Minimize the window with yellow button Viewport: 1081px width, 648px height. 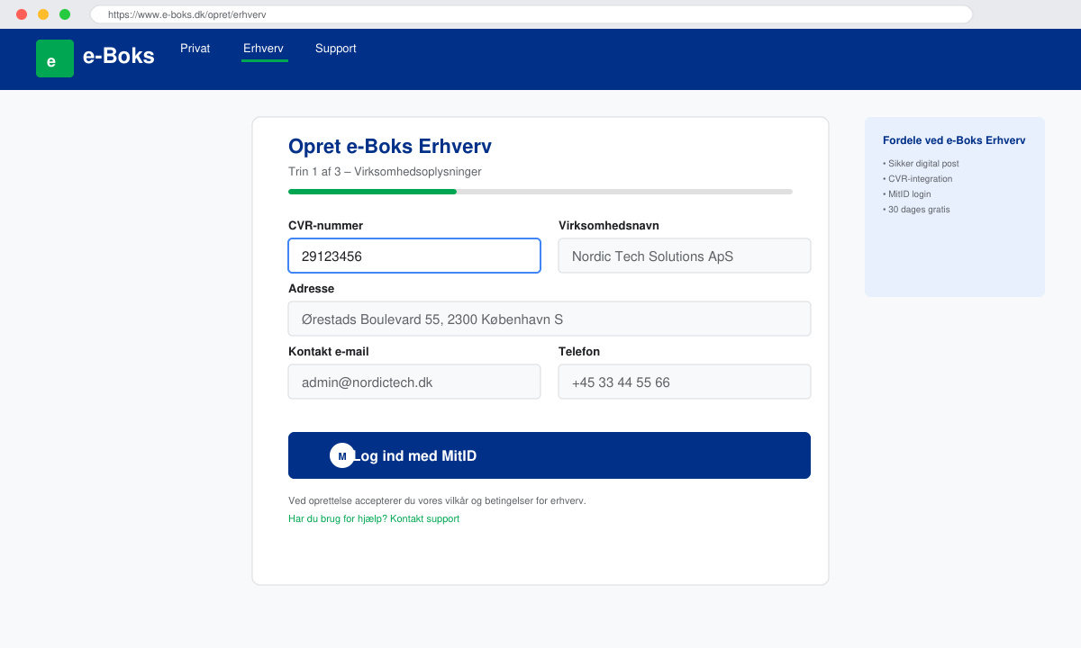point(43,14)
